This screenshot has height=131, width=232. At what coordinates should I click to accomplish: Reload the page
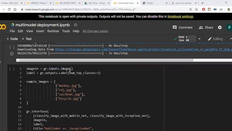pos(9,9)
